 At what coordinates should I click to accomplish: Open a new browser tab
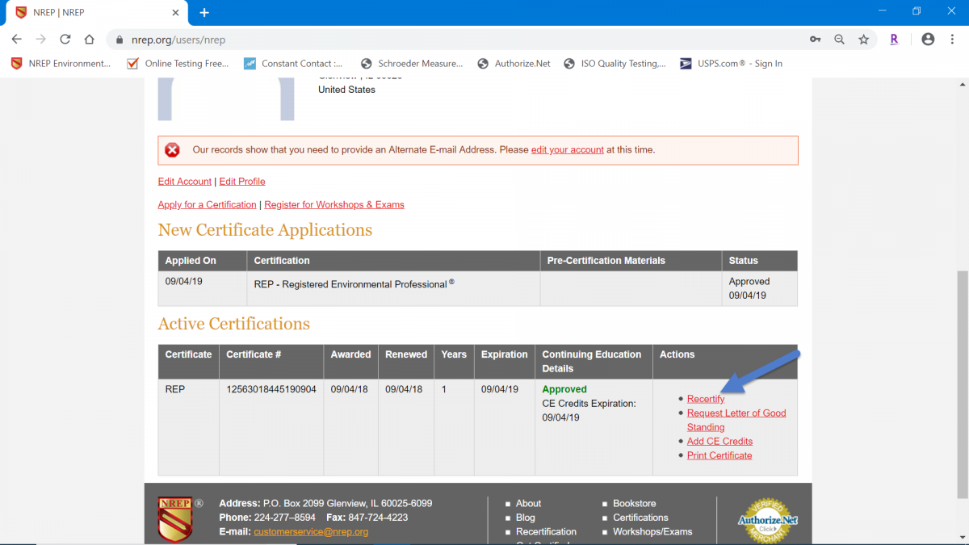click(204, 12)
